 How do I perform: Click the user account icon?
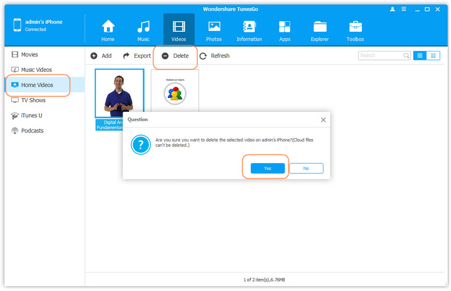tap(393, 10)
